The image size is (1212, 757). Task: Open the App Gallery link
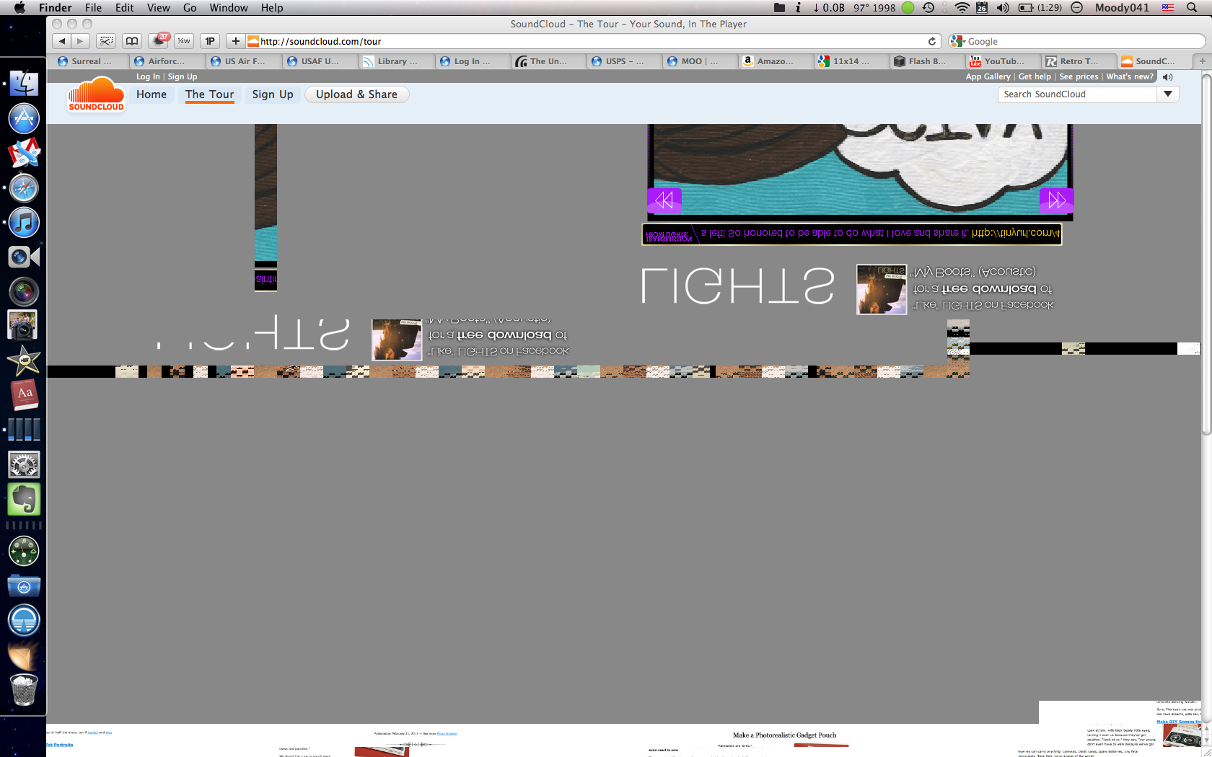click(988, 76)
